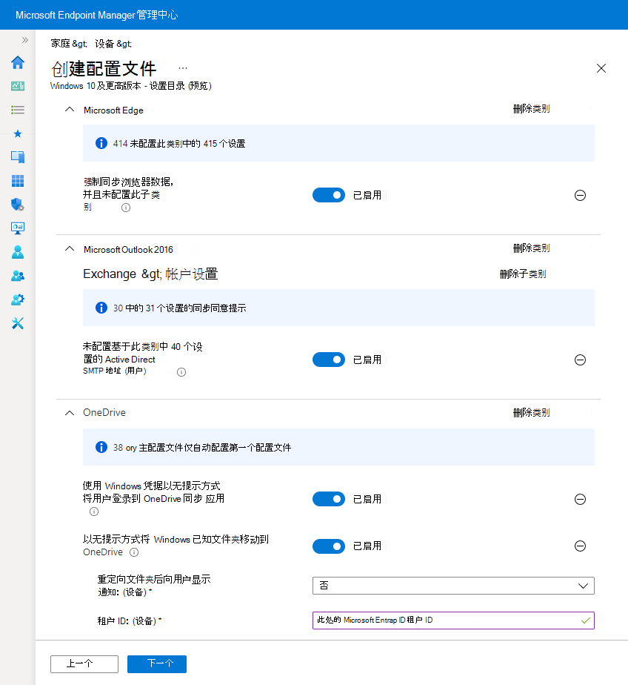Open the Reports monitor icon

(18, 228)
